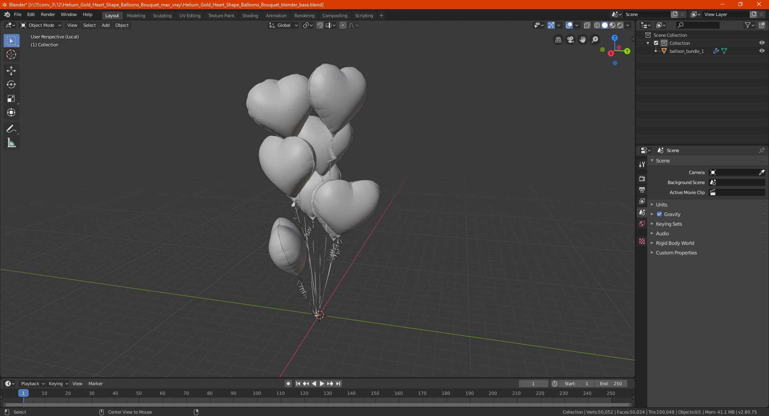Expand the Audio panel
The image size is (769, 416).
[662, 233]
